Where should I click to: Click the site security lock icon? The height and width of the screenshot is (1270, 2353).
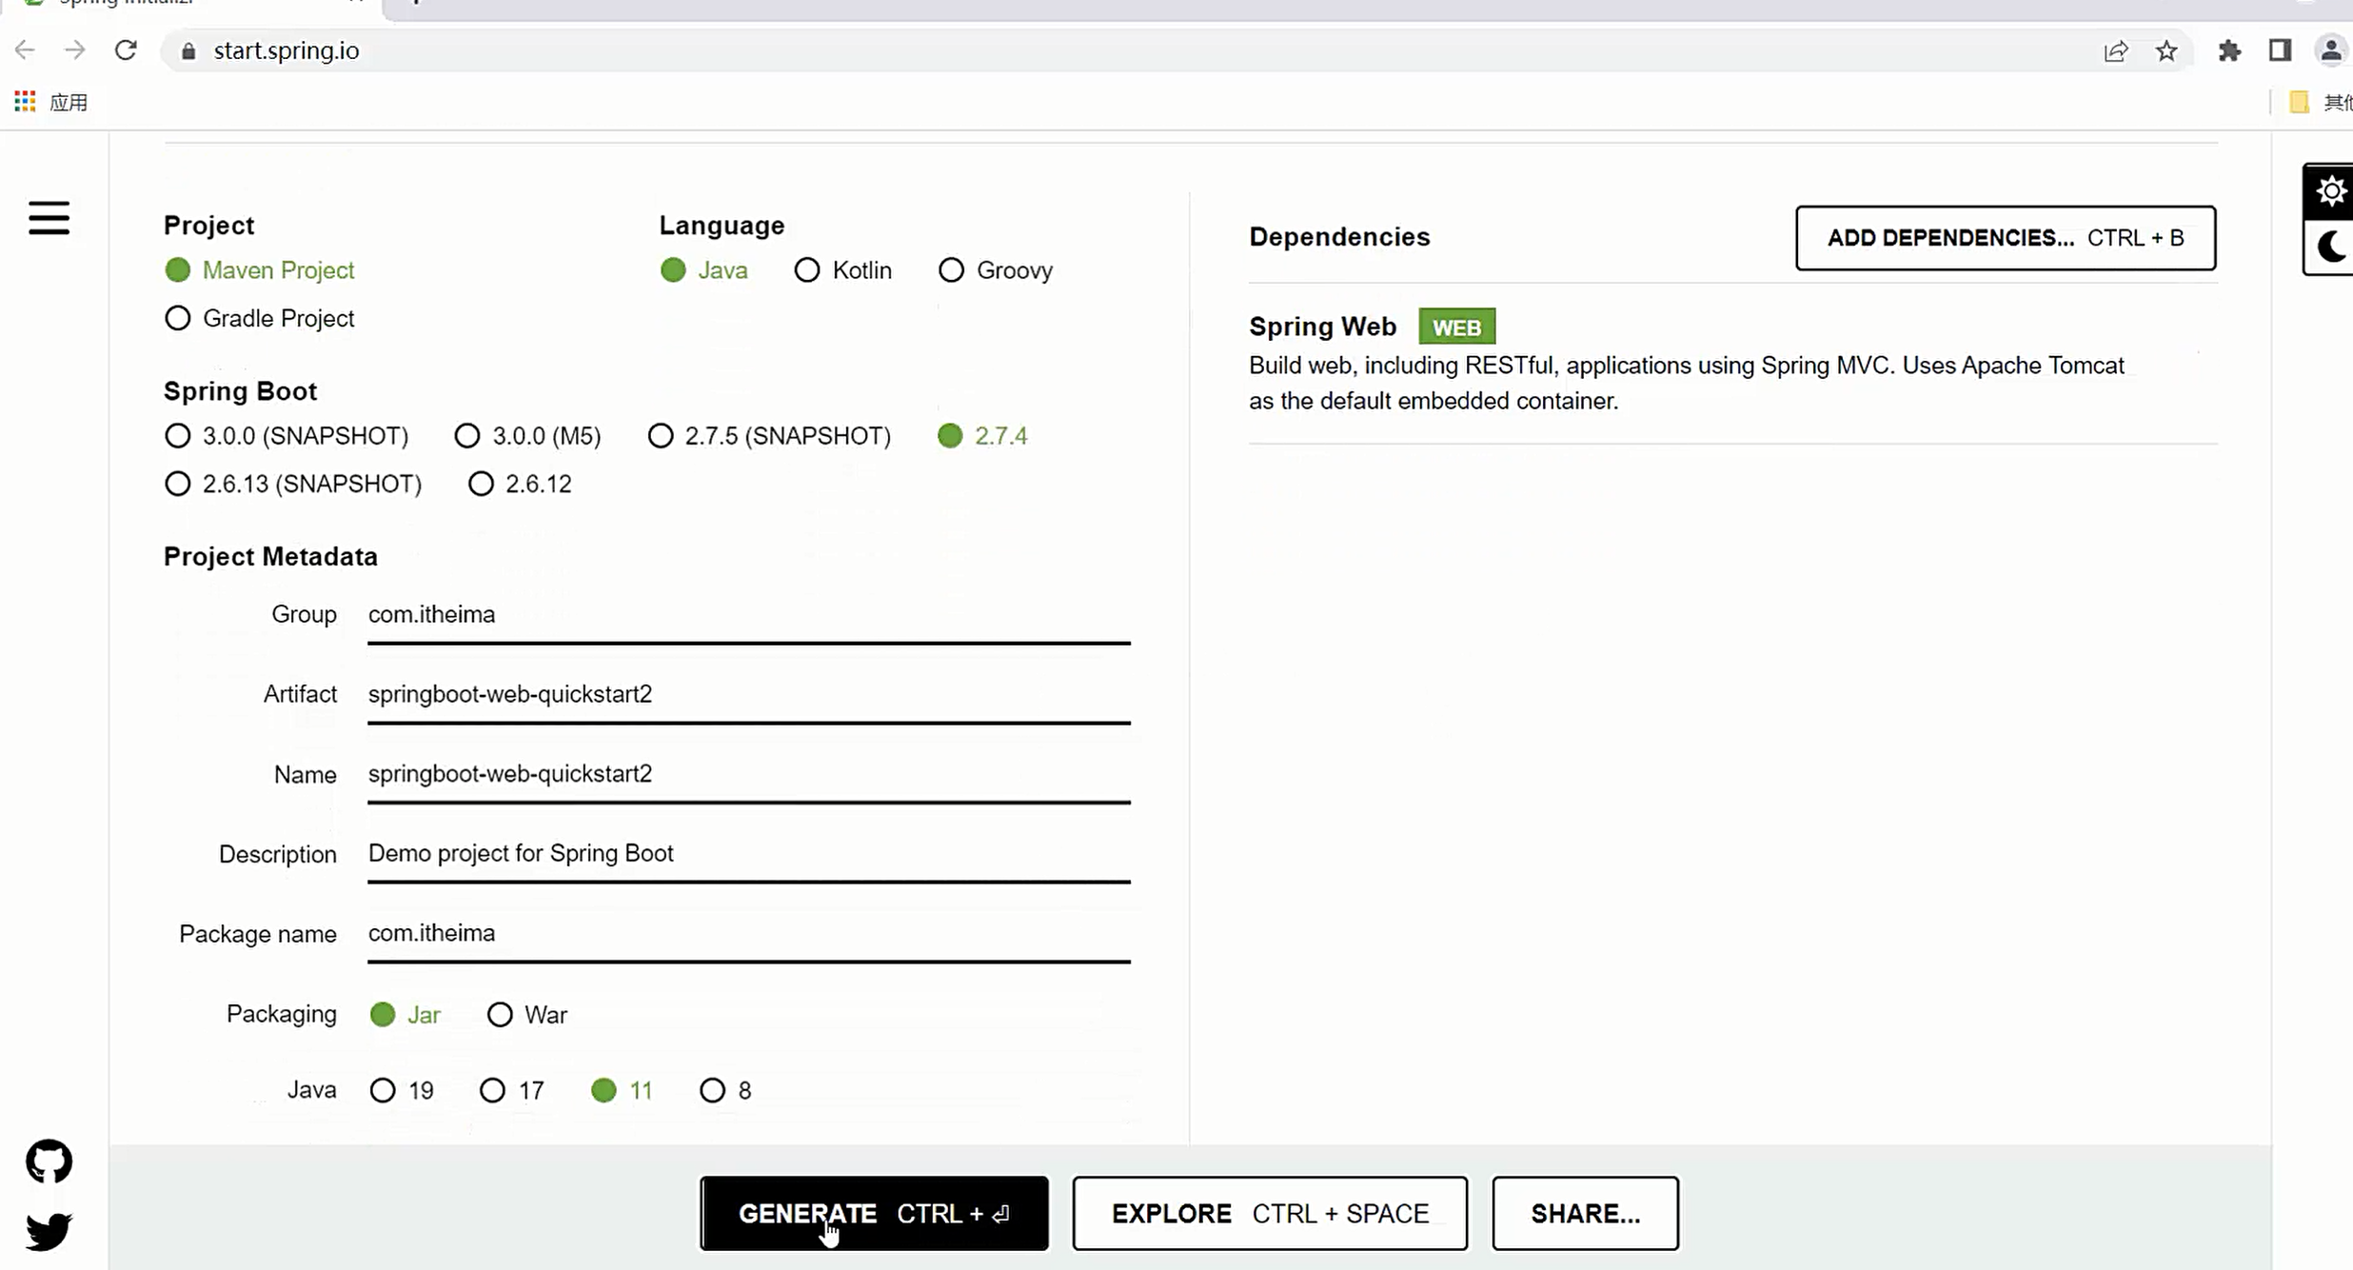click(188, 51)
